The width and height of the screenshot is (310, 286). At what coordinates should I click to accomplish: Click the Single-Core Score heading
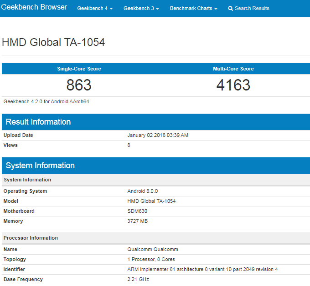click(x=79, y=69)
